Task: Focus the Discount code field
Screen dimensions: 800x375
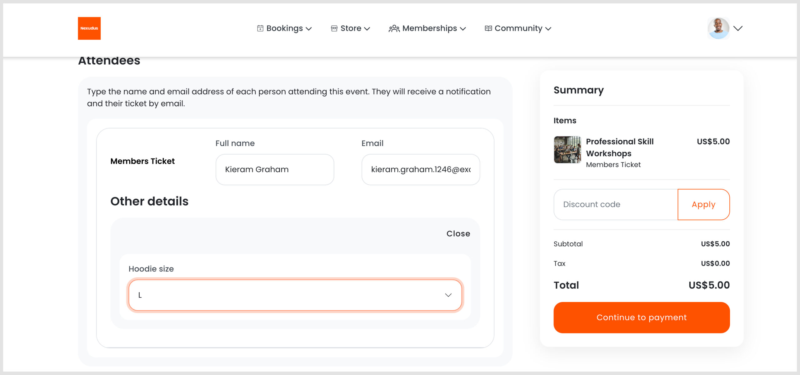Action: click(x=616, y=204)
